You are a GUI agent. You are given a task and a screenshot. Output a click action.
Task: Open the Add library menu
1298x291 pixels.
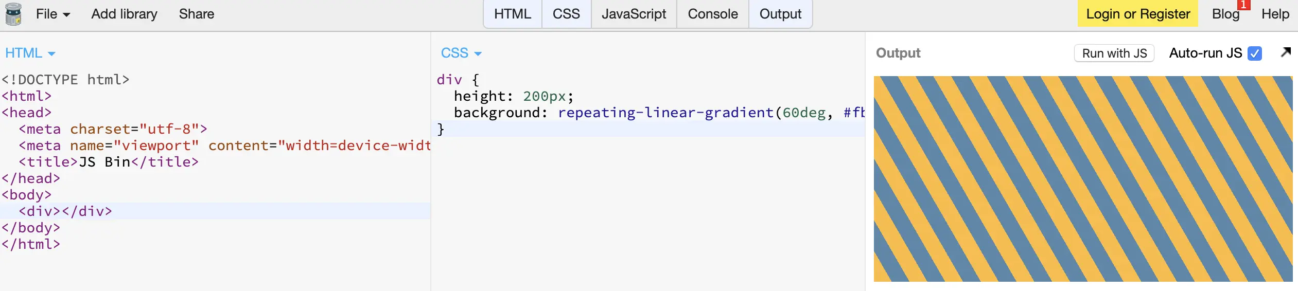pyautogui.click(x=124, y=14)
